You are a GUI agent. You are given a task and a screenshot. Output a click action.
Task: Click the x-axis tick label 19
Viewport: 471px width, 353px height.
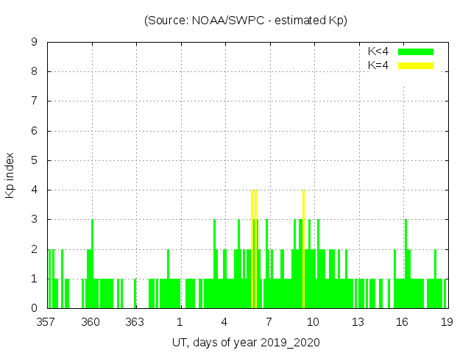(446, 322)
